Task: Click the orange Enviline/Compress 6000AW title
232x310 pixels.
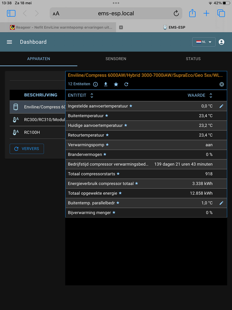Action: (145, 75)
